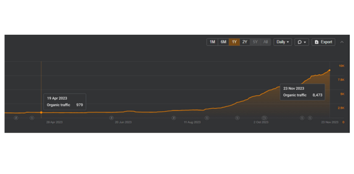
Task: Select the greyed-out 5Y range button
Action: pos(255,42)
